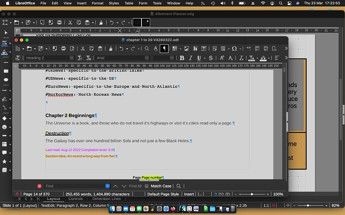Open Find & Replace magnifier in Writer toolbar
Image resolution: width=345 pixels, height=215 pixels.
point(147,49)
